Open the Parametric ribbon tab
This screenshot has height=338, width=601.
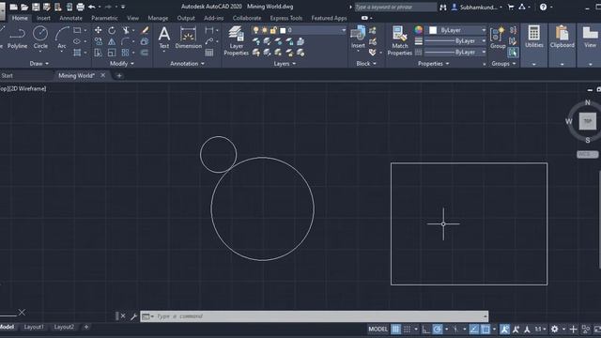(x=104, y=18)
